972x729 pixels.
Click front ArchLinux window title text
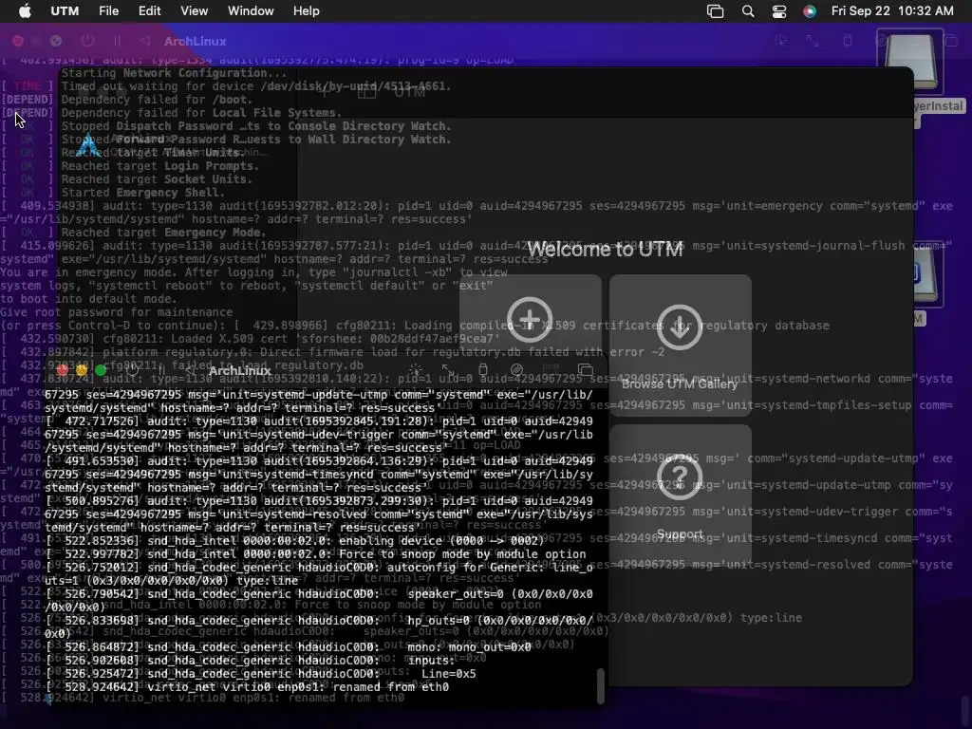click(240, 371)
